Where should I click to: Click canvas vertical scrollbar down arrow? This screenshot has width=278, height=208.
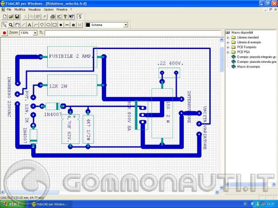point(222,188)
